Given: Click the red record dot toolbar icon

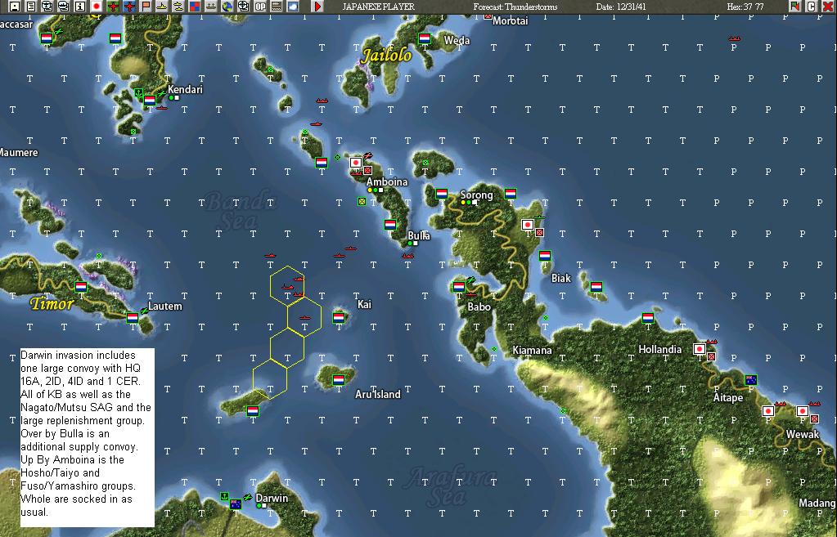Looking at the screenshot, I should (x=96, y=6).
